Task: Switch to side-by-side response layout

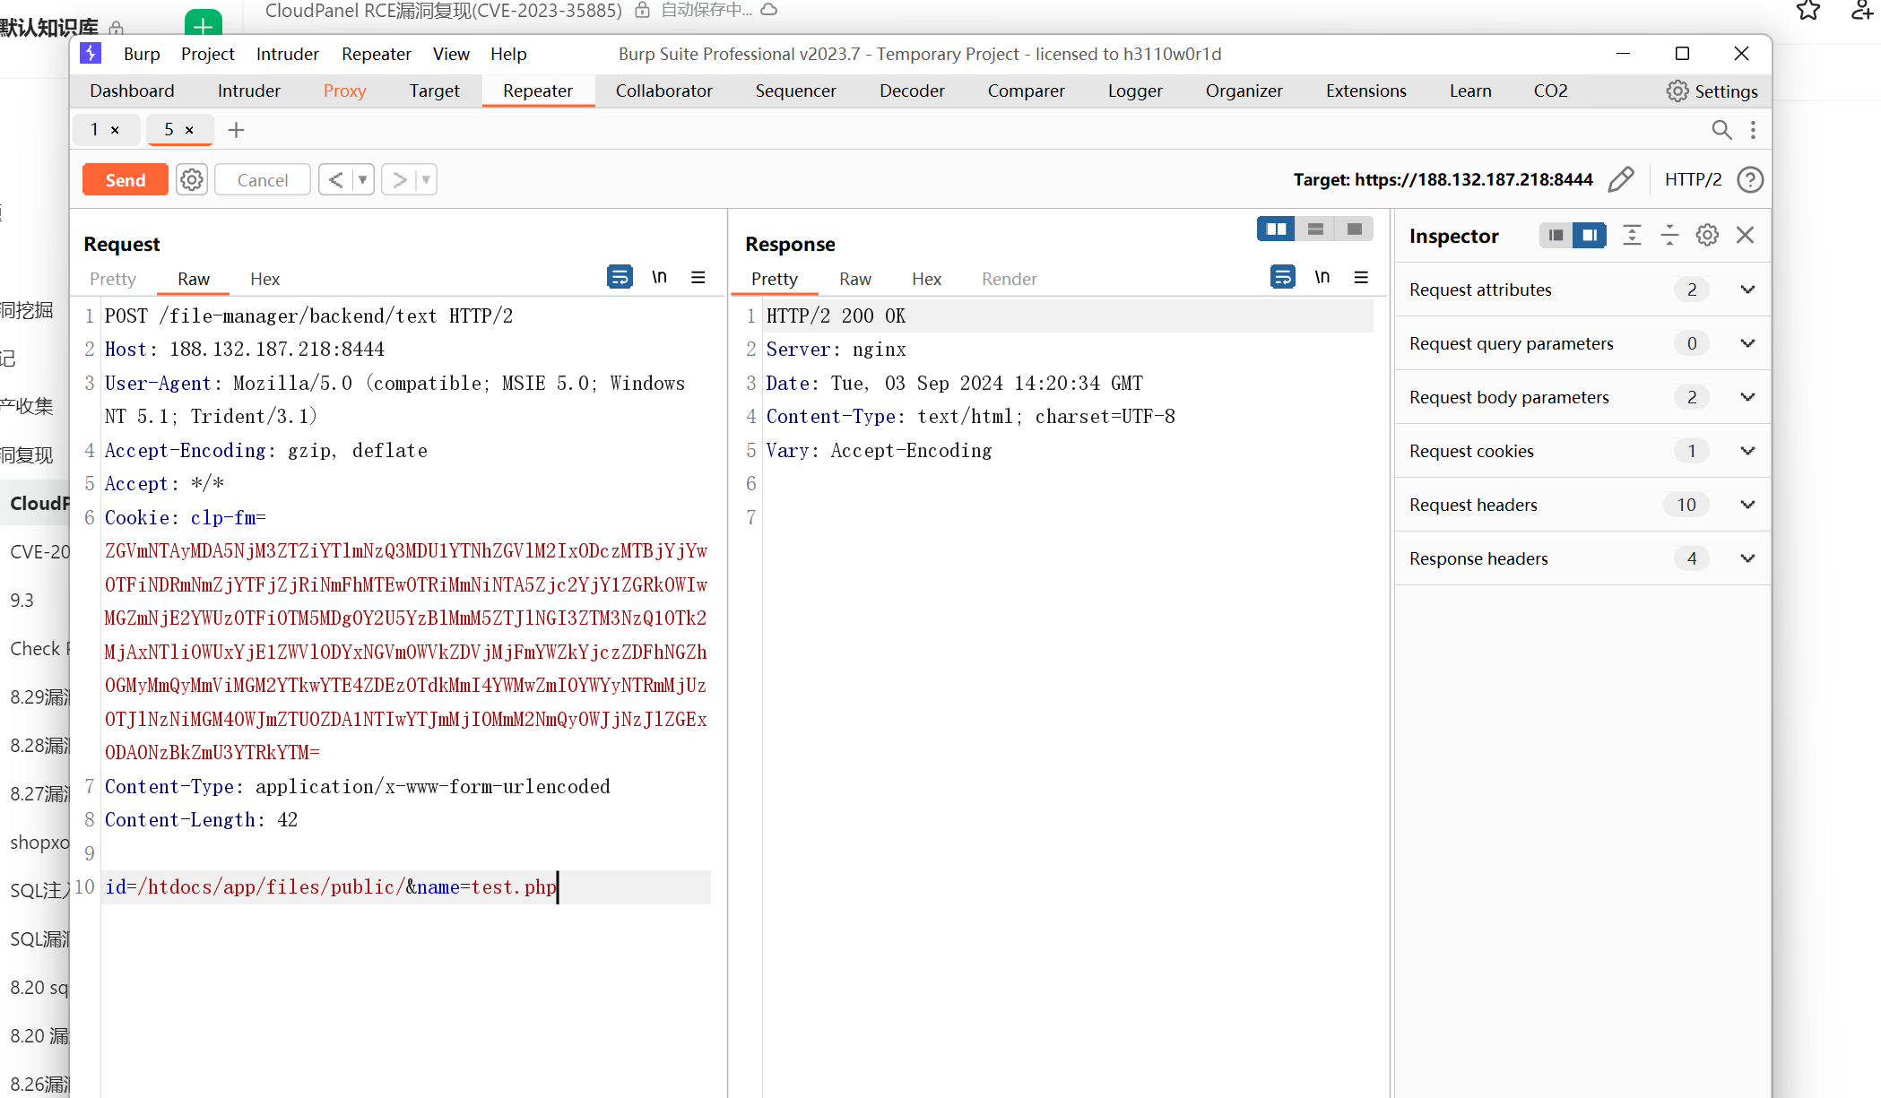Action: (1276, 229)
